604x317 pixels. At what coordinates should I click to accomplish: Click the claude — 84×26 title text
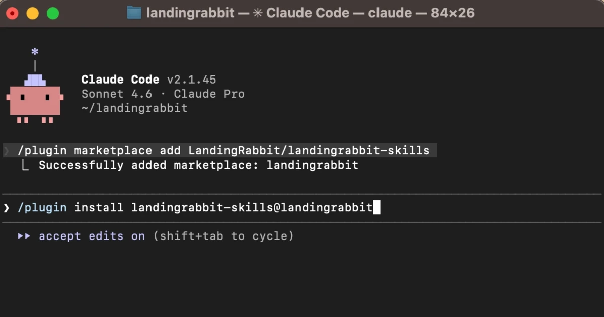(x=421, y=13)
